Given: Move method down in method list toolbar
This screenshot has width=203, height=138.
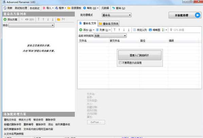Looking at the screenshot, I should [48, 19].
